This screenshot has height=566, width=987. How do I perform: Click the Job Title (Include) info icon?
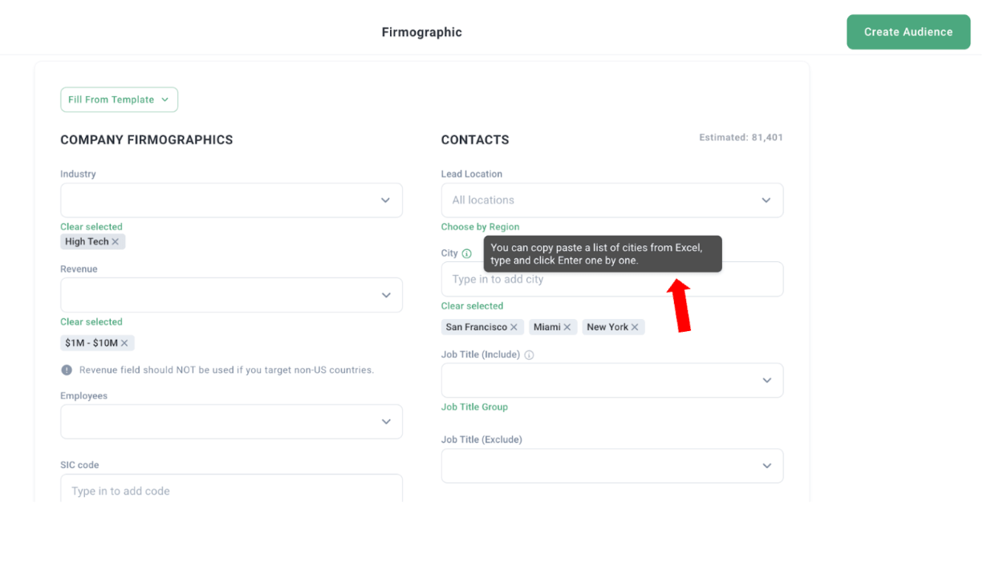tap(529, 355)
